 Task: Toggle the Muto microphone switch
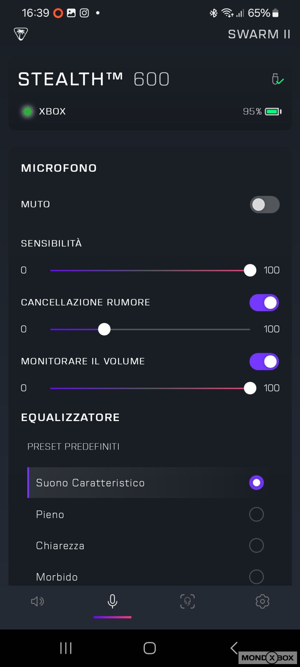(x=264, y=205)
